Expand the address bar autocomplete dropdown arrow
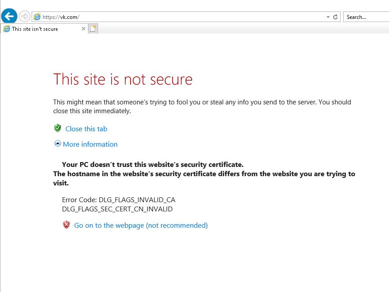 click(328, 17)
